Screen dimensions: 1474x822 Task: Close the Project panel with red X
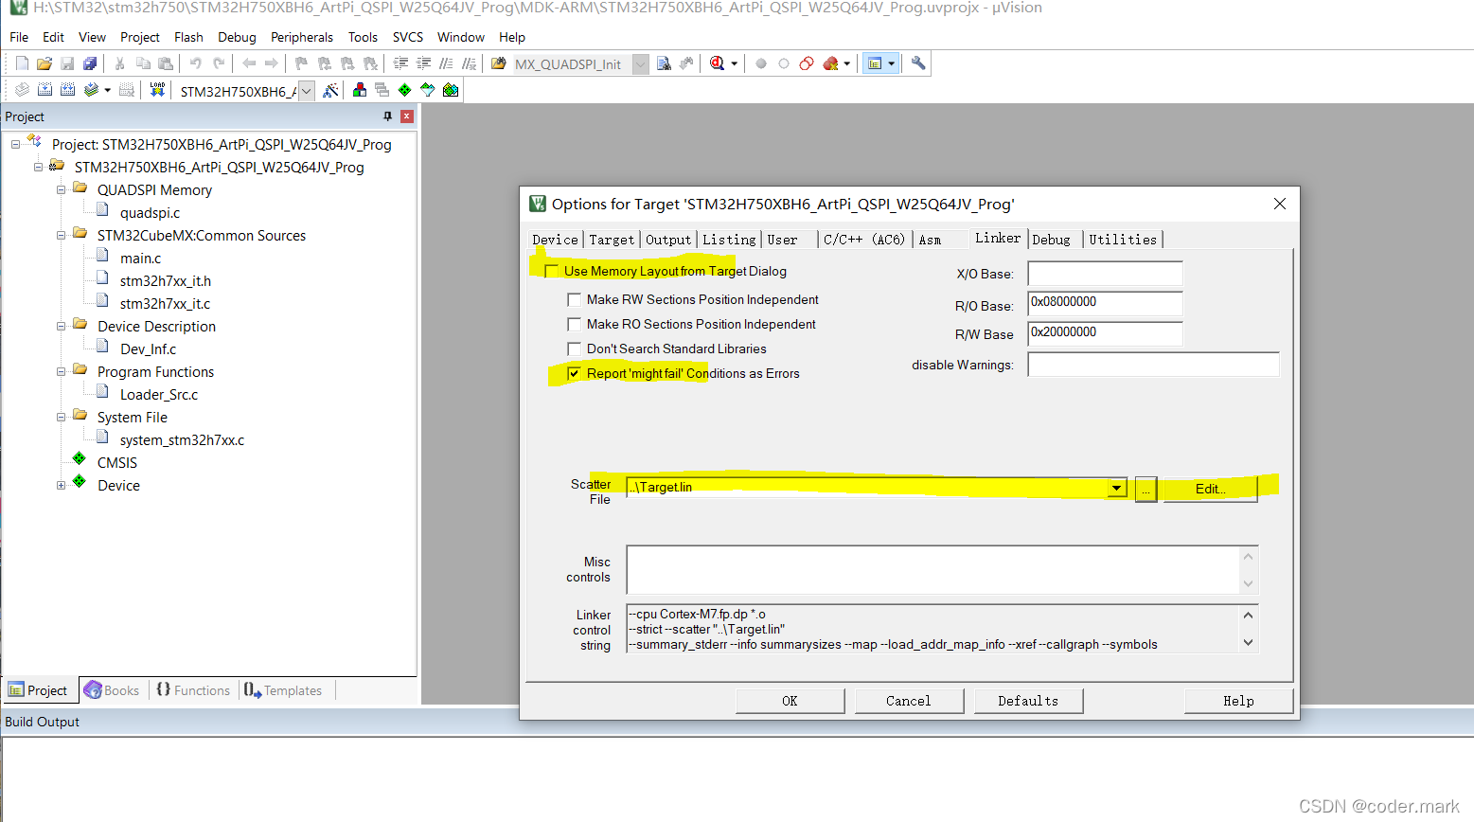click(407, 116)
